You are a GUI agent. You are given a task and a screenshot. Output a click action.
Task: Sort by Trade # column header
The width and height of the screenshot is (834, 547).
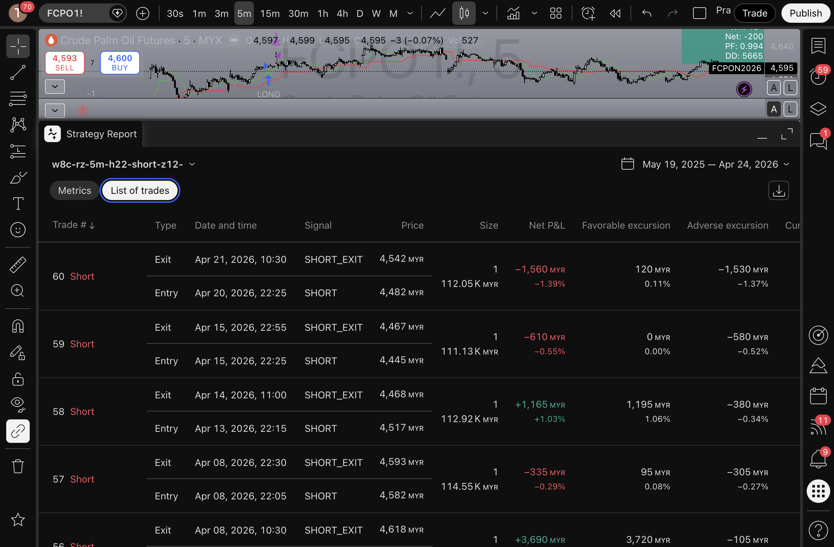[x=73, y=225]
